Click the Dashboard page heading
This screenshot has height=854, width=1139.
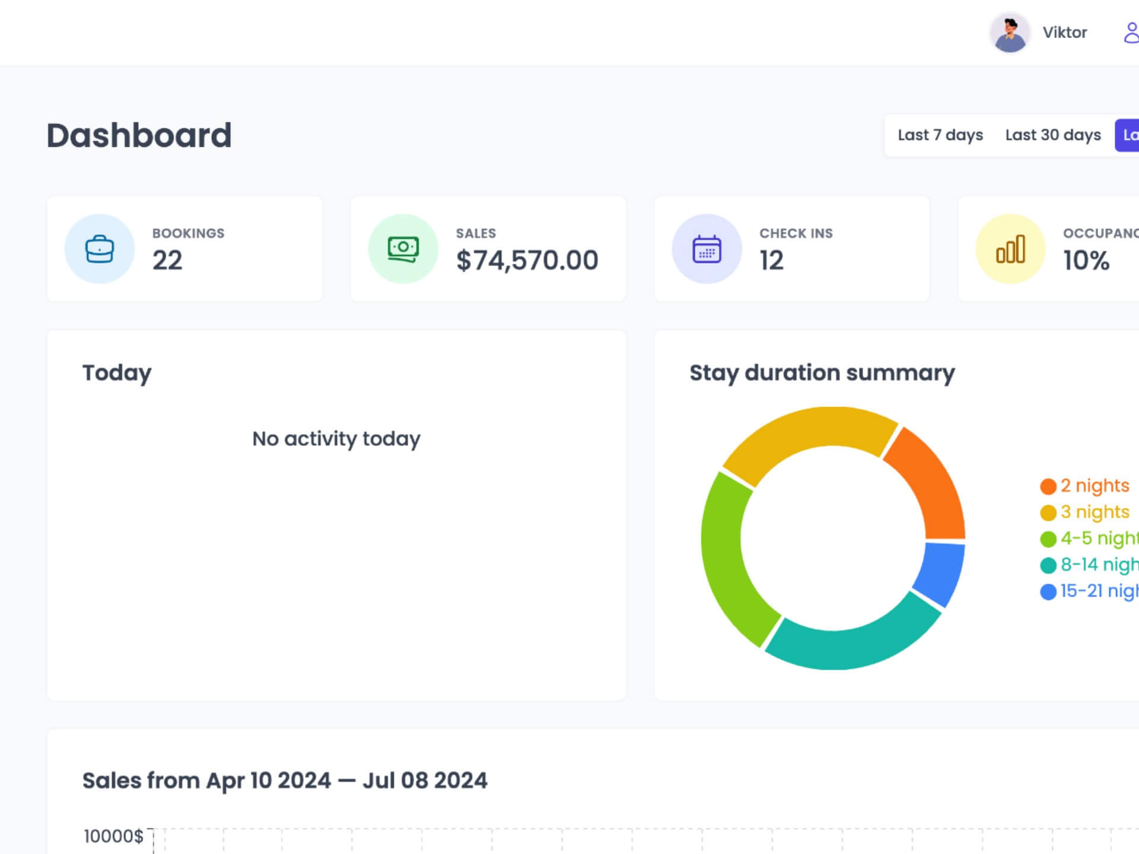139,135
